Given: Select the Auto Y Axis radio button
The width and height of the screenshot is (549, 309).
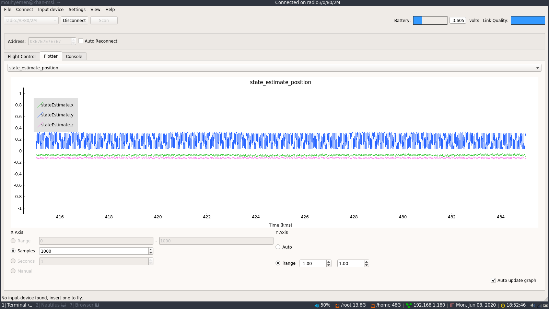Looking at the screenshot, I should pyautogui.click(x=278, y=247).
